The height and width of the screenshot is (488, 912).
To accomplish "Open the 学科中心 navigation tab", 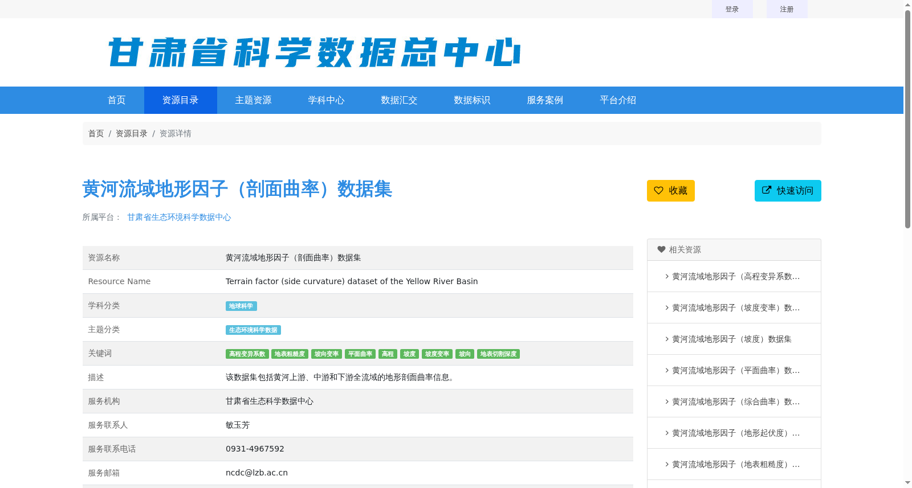I will point(327,100).
